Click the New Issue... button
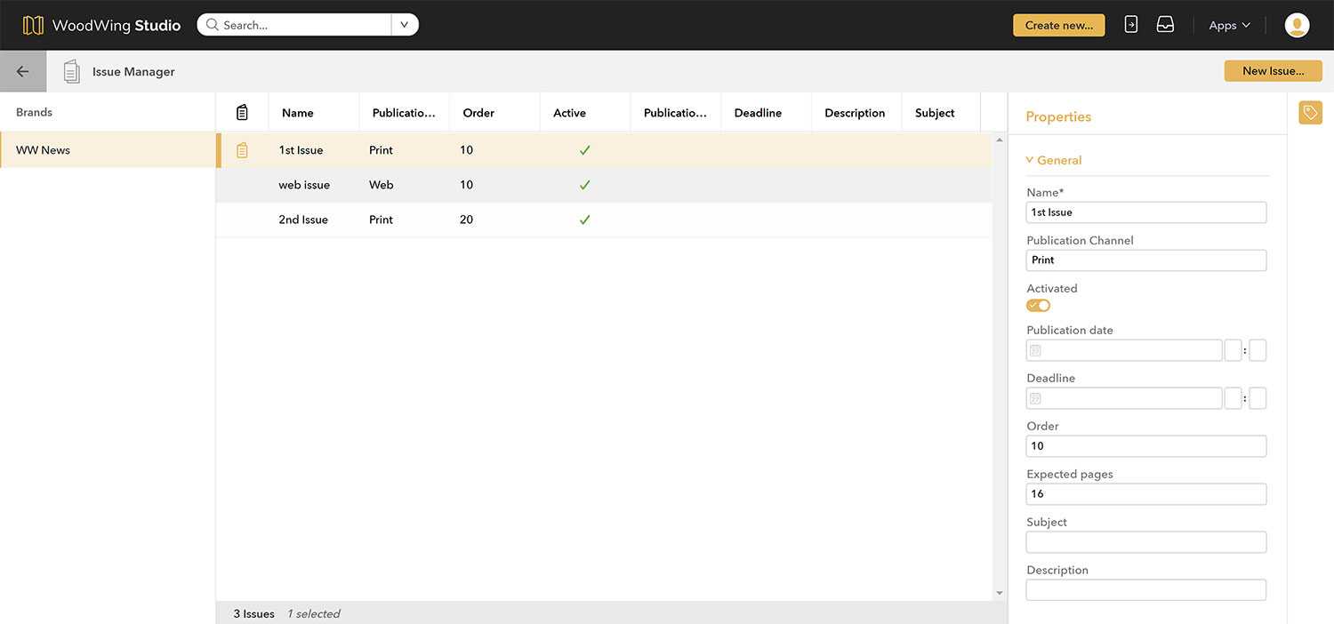Screen dimensions: 1334x624 click(x=1273, y=71)
